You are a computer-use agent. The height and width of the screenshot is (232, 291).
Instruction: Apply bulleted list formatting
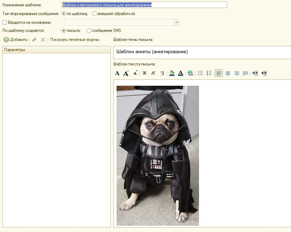coord(200,73)
